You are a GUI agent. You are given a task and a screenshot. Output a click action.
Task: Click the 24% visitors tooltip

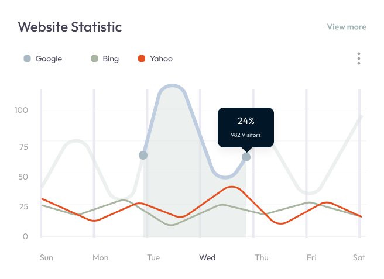coord(245,128)
